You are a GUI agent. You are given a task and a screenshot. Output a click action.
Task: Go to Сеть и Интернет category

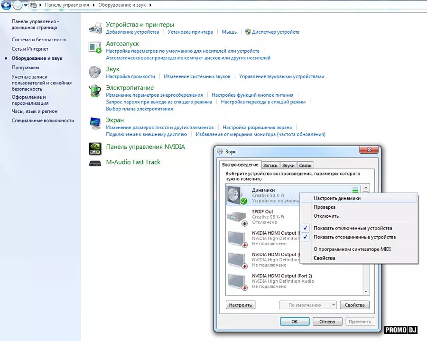[x=30, y=49]
